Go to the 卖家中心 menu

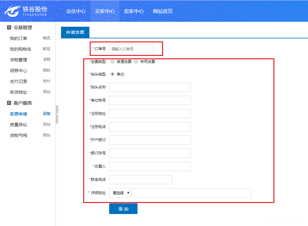(134, 11)
